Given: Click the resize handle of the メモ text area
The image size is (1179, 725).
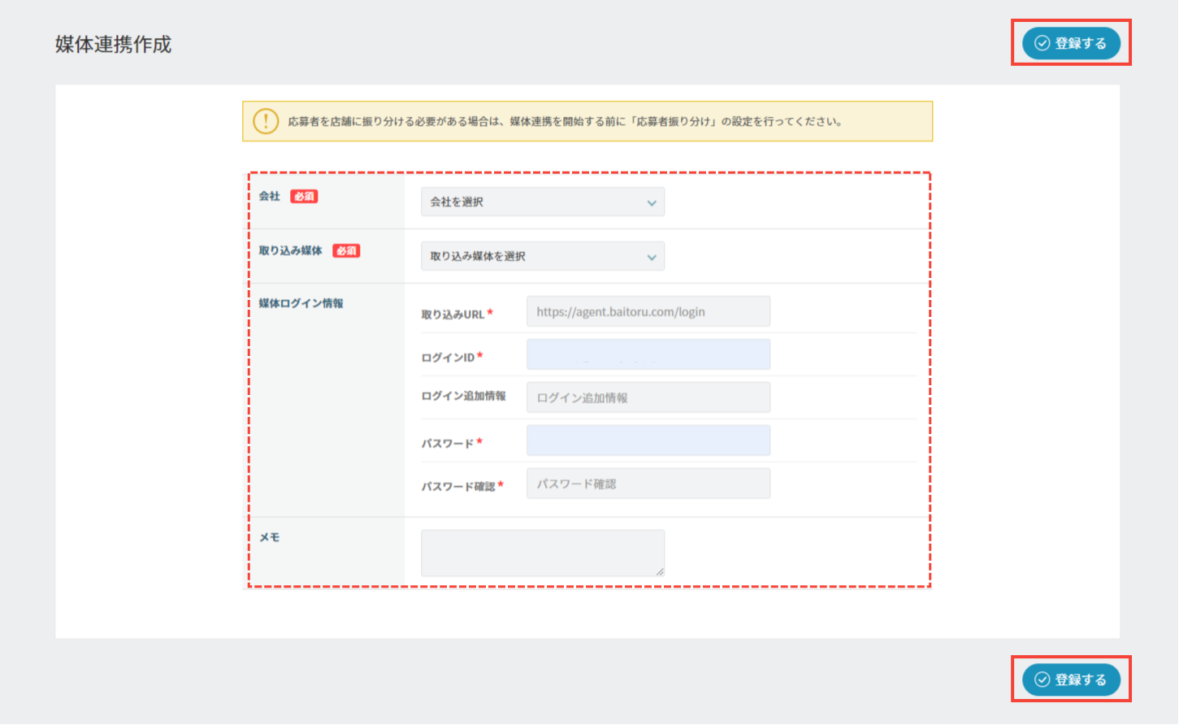Looking at the screenshot, I should point(660,571).
